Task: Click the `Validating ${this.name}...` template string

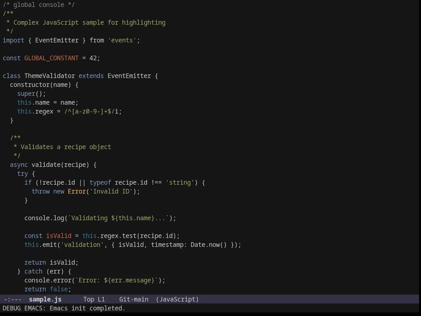Action: pyautogui.click(x=118, y=218)
